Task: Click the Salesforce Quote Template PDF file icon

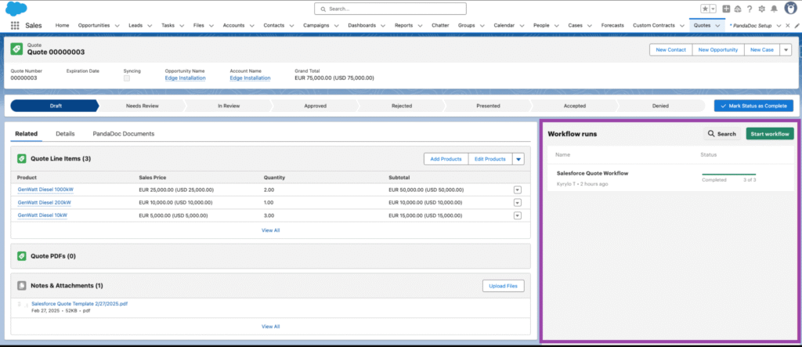Action: point(23,306)
